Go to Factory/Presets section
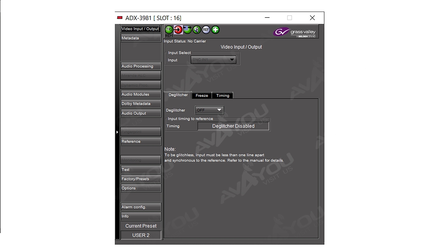This screenshot has width=445, height=250. [141, 179]
